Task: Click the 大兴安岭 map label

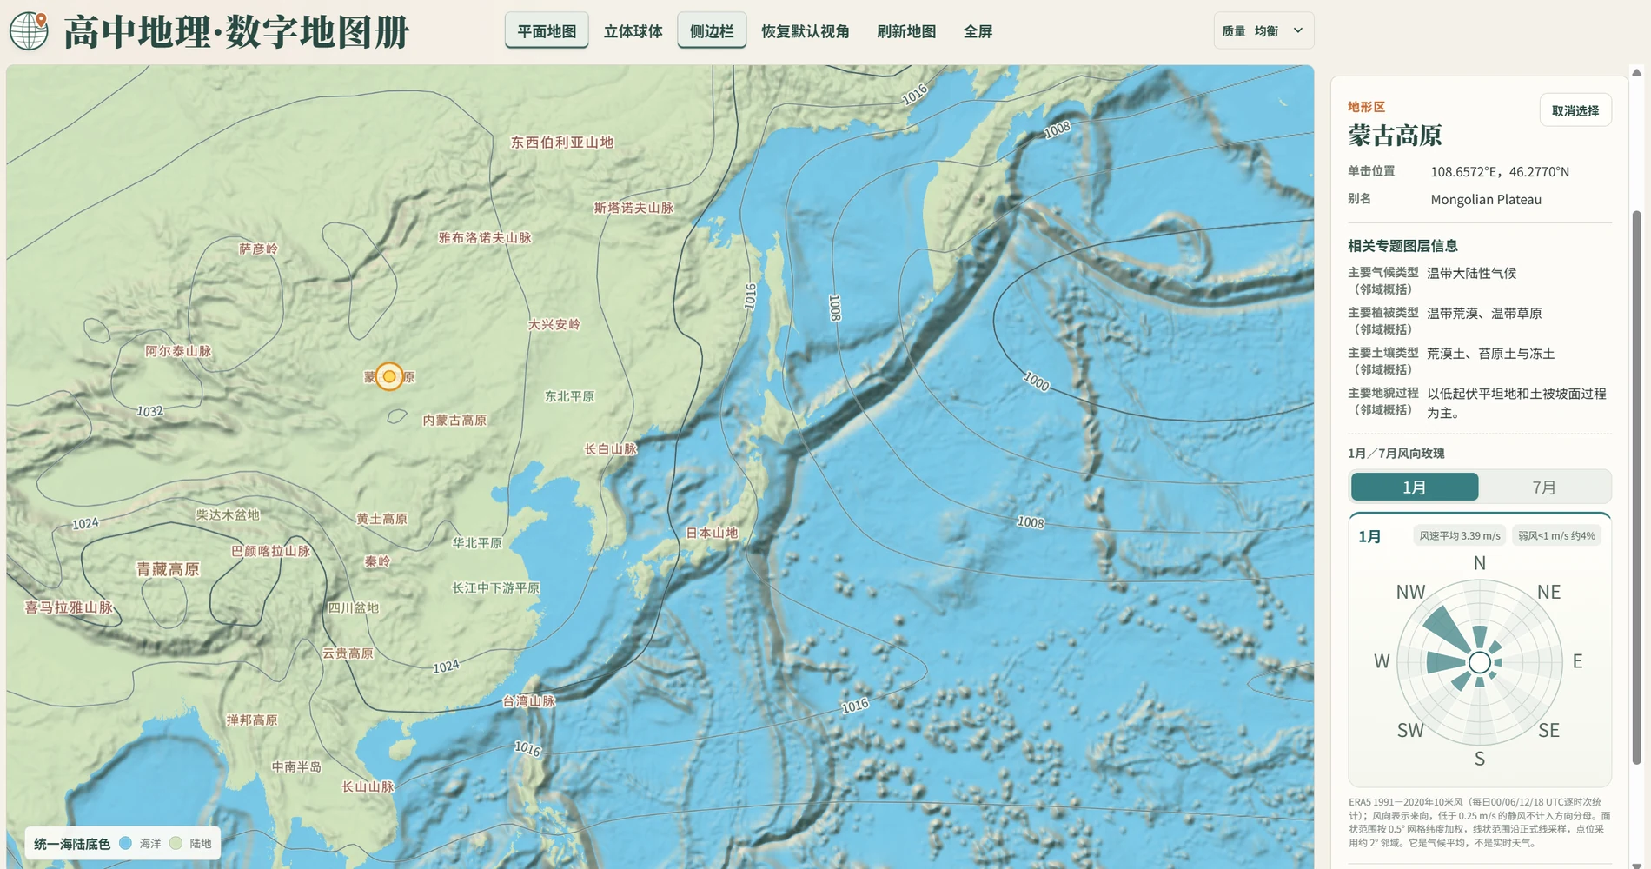Action: click(x=554, y=324)
